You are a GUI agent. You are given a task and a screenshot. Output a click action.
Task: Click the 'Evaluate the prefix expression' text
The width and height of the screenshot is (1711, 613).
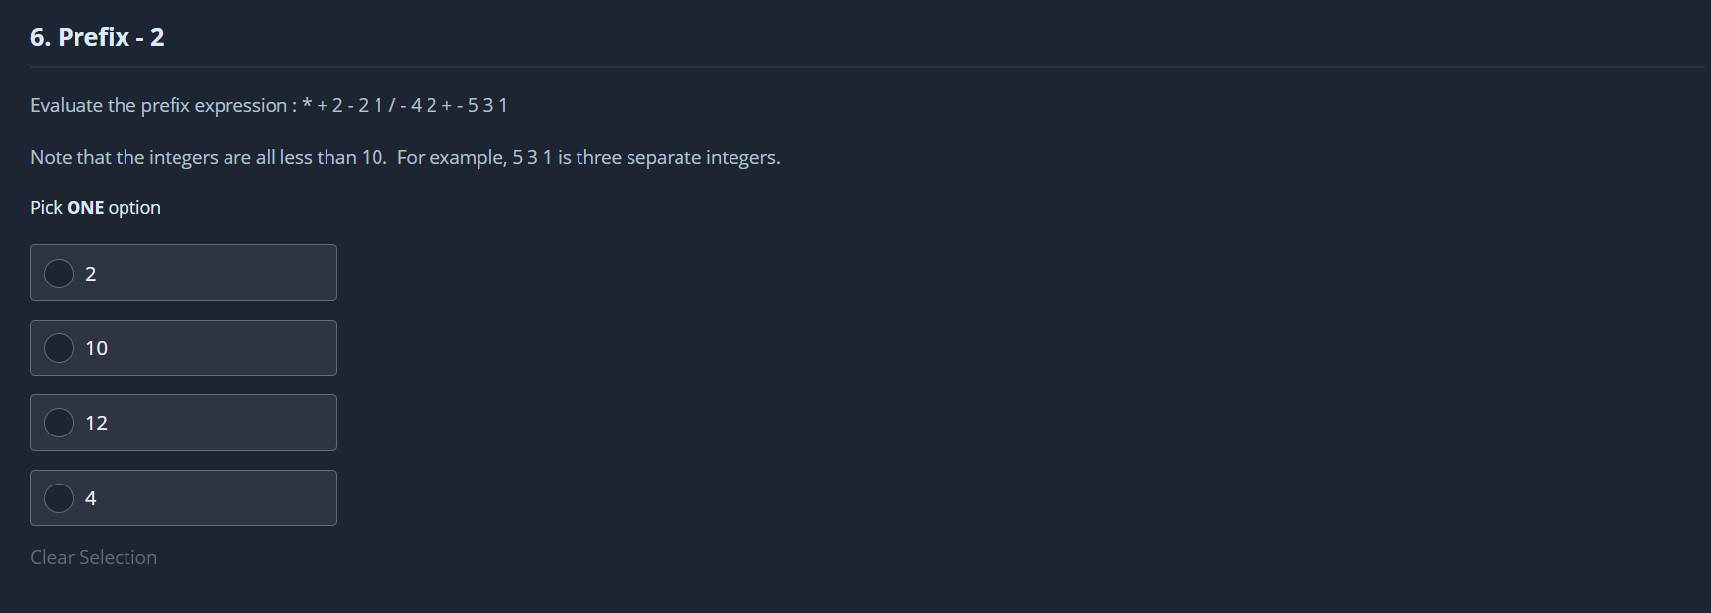pos(159,105)
